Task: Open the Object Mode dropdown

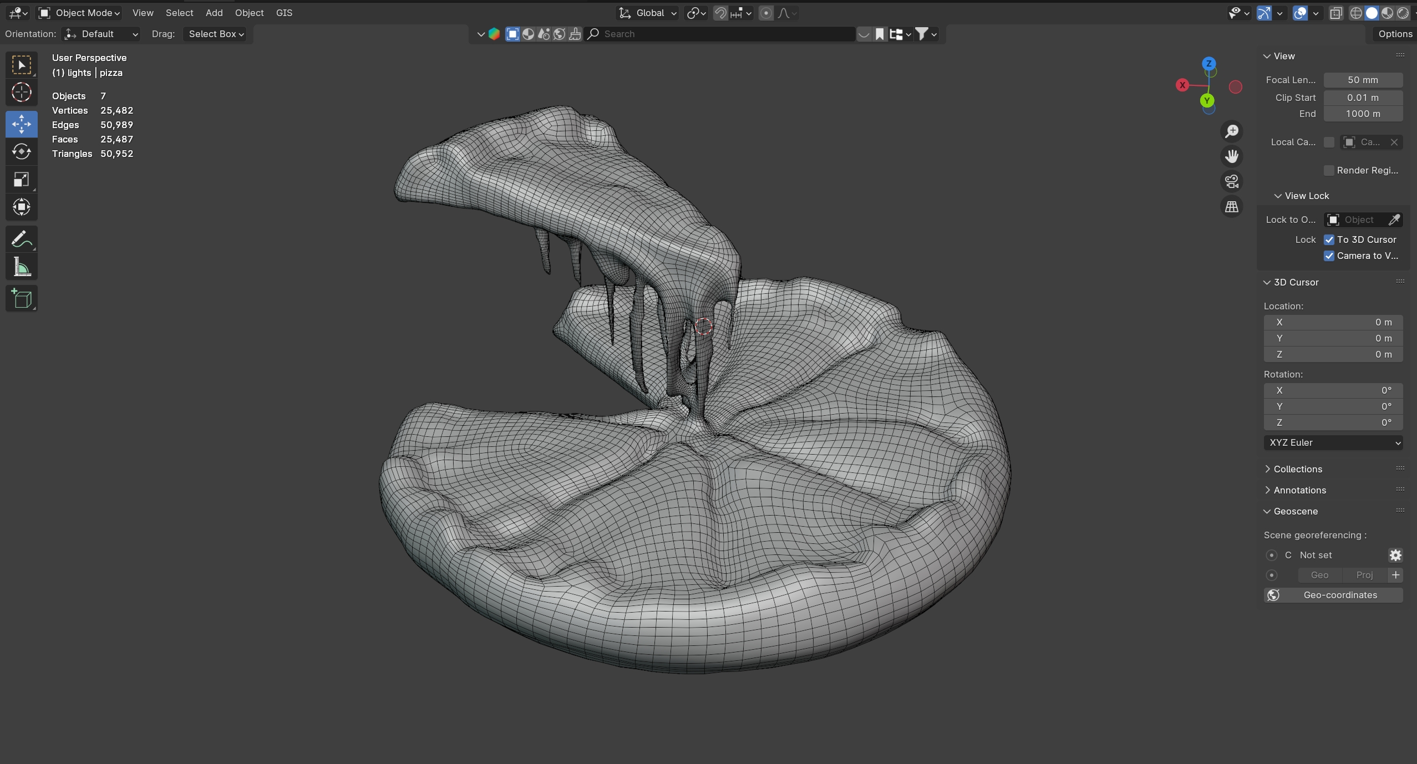Action: (80, 13)
